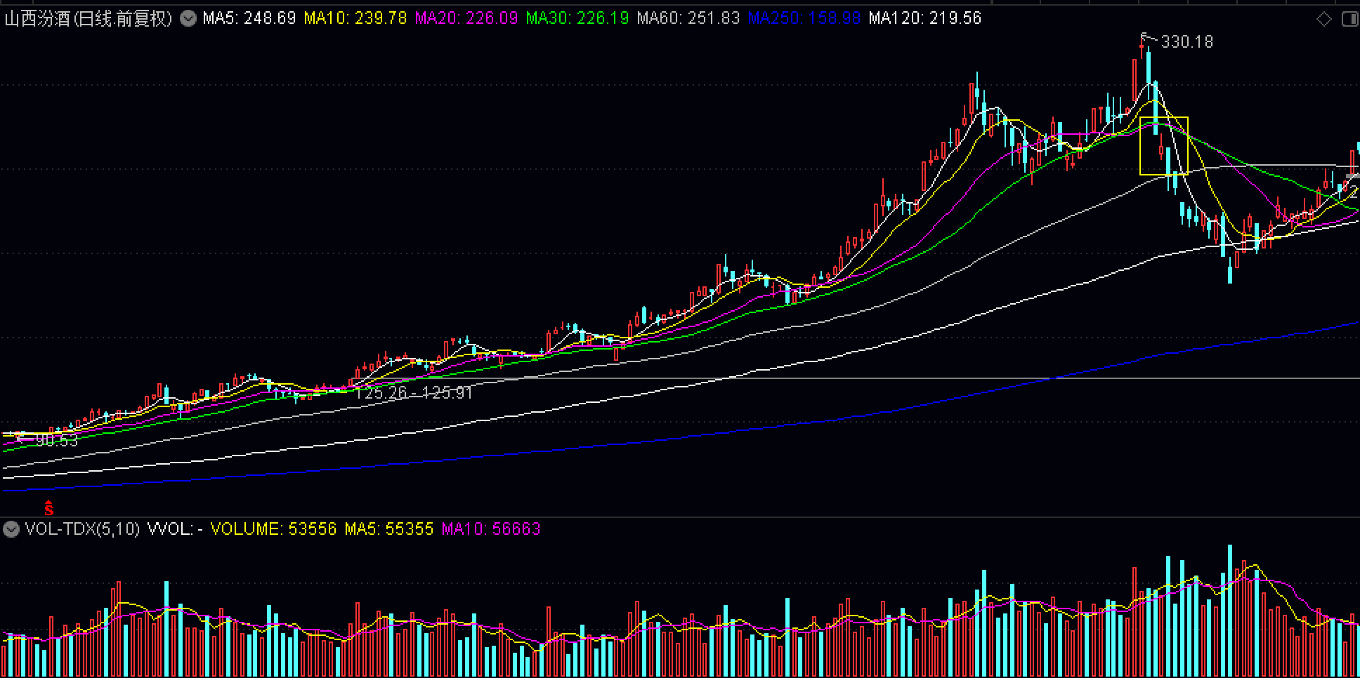Open the indicator dropdown beside 山西汾酒 title
Screen dimensions: 1360x678
[188, 18]
